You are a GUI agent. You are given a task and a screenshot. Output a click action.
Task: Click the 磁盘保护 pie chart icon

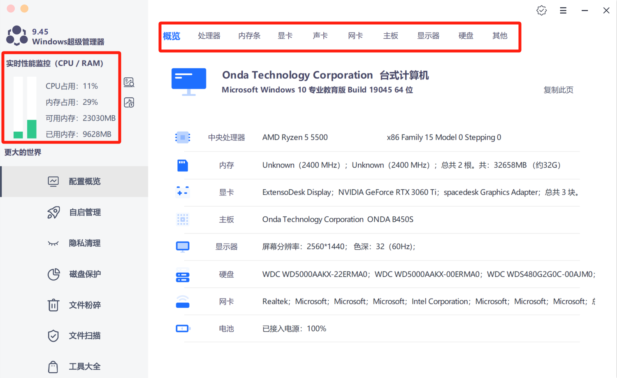tap(53, 274)
